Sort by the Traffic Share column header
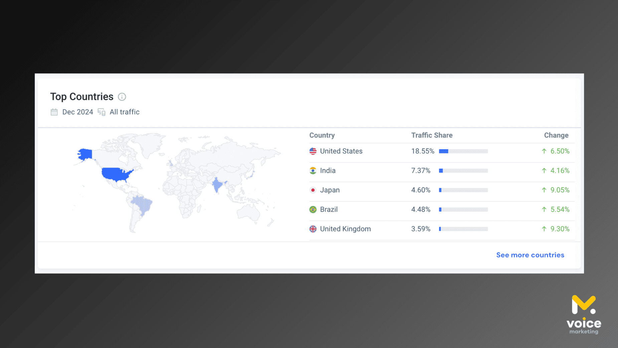The image size is (618, 348). coord(432,135)
